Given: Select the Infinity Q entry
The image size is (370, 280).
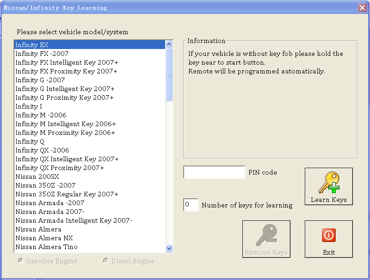Looking at the screenshot, I should [x=90, y=141].
